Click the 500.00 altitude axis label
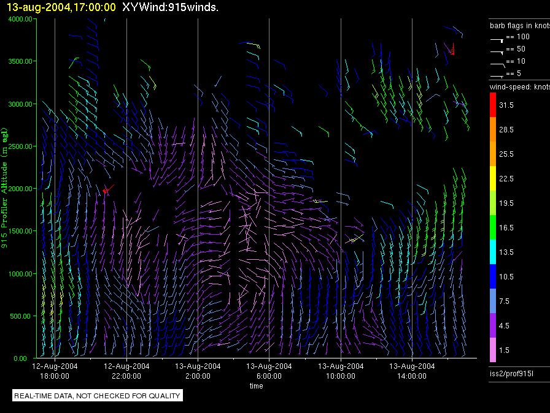 (x=20, y=316)
